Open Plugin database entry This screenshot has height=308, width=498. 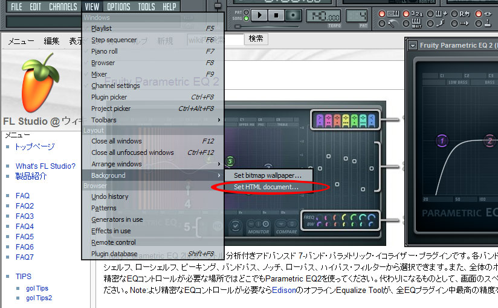pyautogui.click(x=153, y=254)
